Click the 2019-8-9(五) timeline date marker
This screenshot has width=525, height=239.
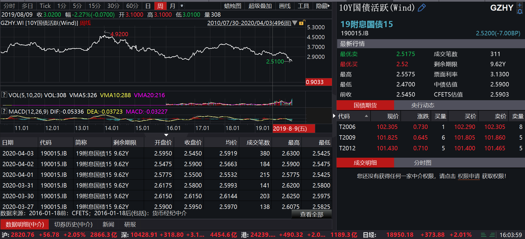(294, 128)
